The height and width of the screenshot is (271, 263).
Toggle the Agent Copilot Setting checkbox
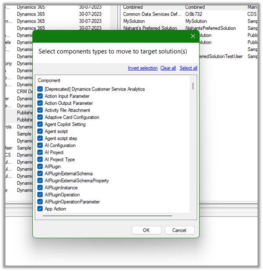(40, 124)
